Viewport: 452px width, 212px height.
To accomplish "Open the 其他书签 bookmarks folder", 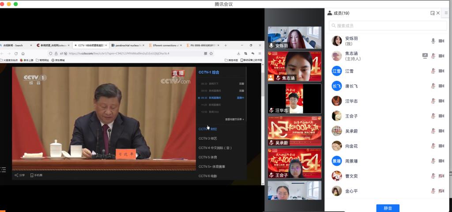I will click(231, 60).
